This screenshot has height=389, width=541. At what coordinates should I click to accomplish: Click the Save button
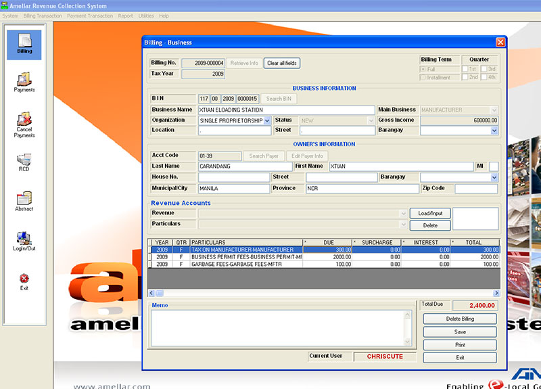(460, 332)
